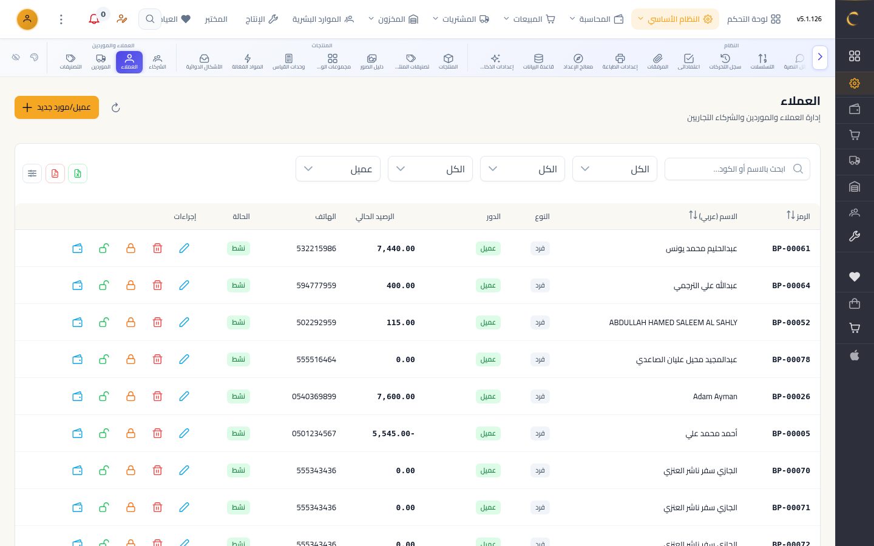Expand the النظام الأساسي core system dropdown
Screen dimensions: 874x546
[x=675, y=19]
